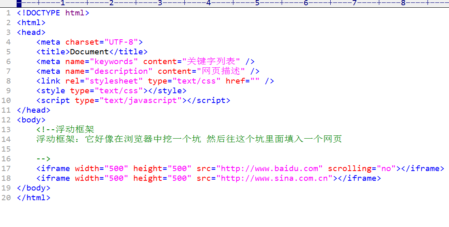Click the ruler column mark labeled 8

pos(403,3)
